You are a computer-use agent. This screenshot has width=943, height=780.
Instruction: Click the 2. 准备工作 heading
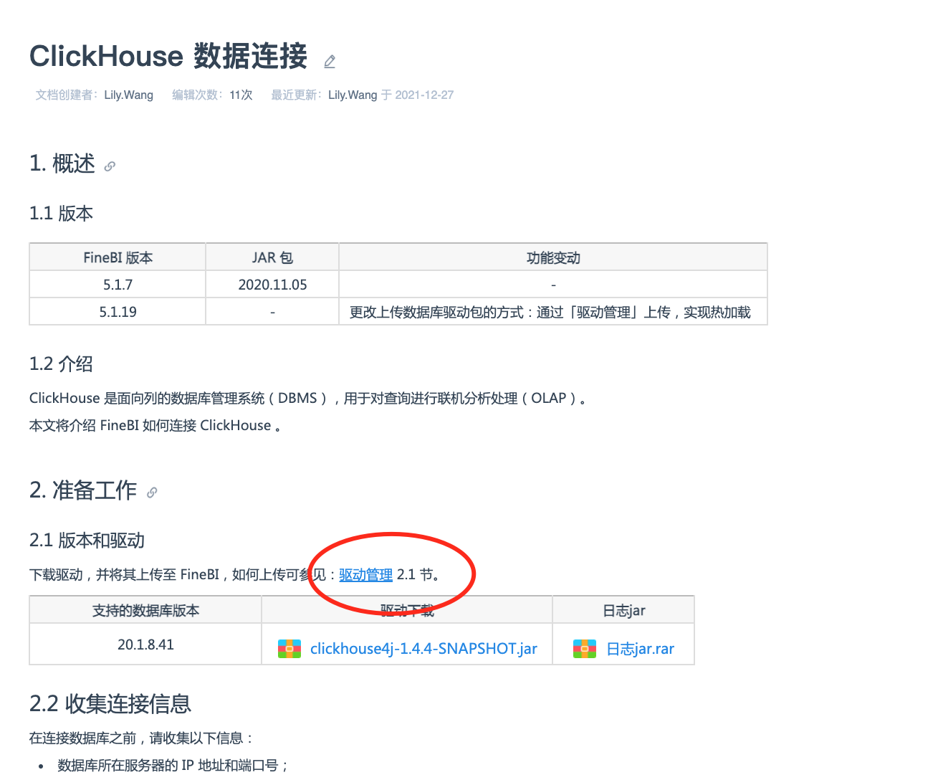83,490
